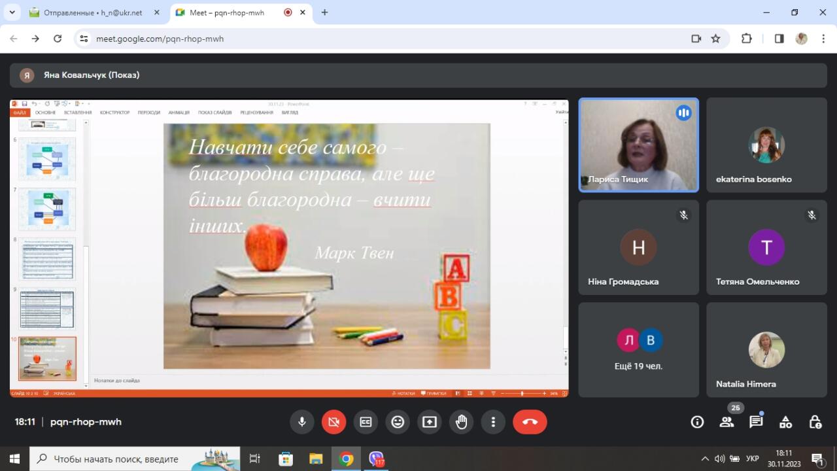
Task: Open more options three-dot menu in Meet
Action: point(493,422)
